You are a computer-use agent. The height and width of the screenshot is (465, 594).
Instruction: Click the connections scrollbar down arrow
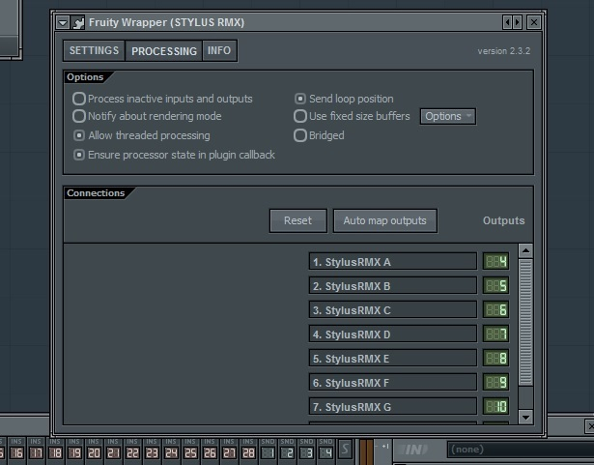[x=525, y=418]
